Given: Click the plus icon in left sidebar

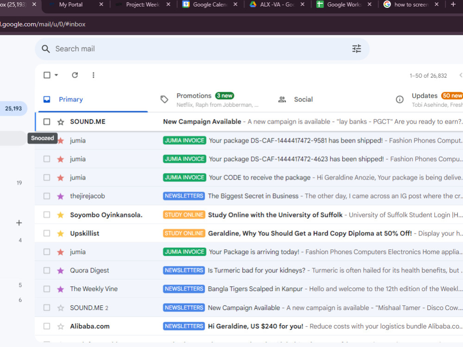Looking at the screenshot, I should [x=19, y=223].
